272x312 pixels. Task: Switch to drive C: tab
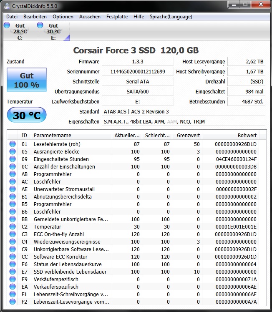pyautogui.click(x=20, y=31)
